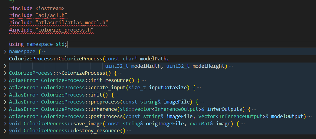Click the "colorize_process.h" include
This screenshot has width=316, height=139.
click(x=64, y=30)
